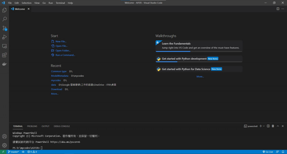Open recent folder Download

click(x=56, y=89)
